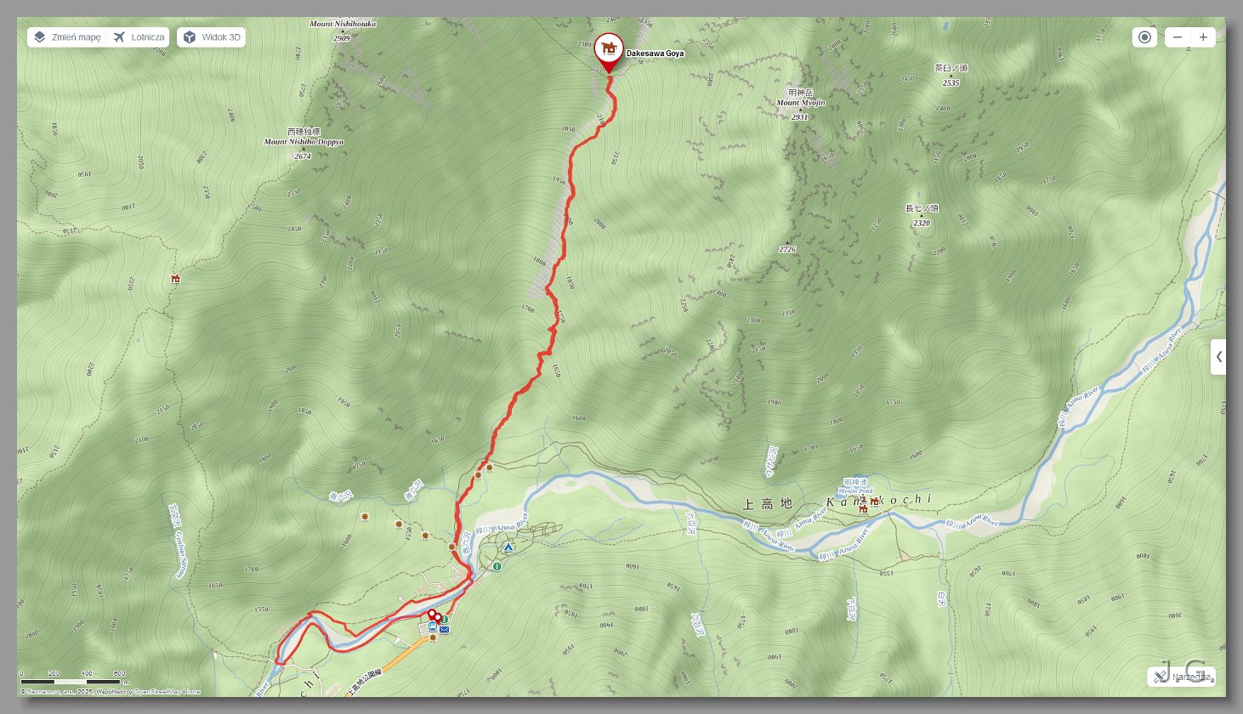Open the Narzędzia tools menu

(x=1182, y=677)
